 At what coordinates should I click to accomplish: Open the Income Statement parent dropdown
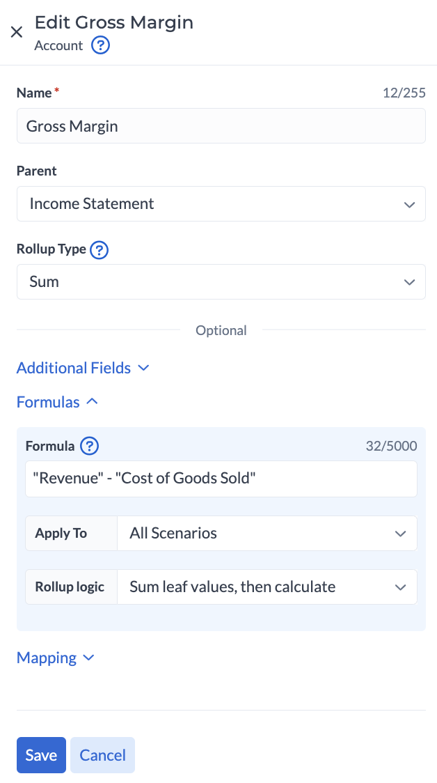(x=209, y=204)
